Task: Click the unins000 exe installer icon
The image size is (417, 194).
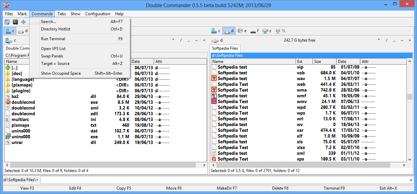Action: [x=8, y=137]
